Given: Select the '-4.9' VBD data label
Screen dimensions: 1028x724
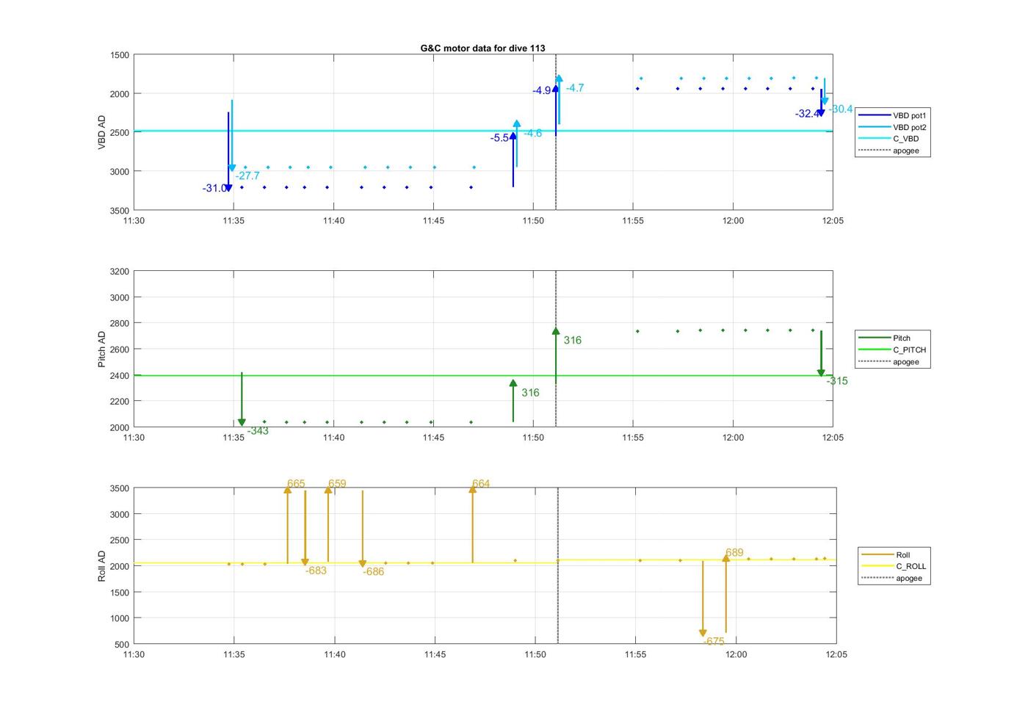Looking at the screenshot, I should [542, 91].
